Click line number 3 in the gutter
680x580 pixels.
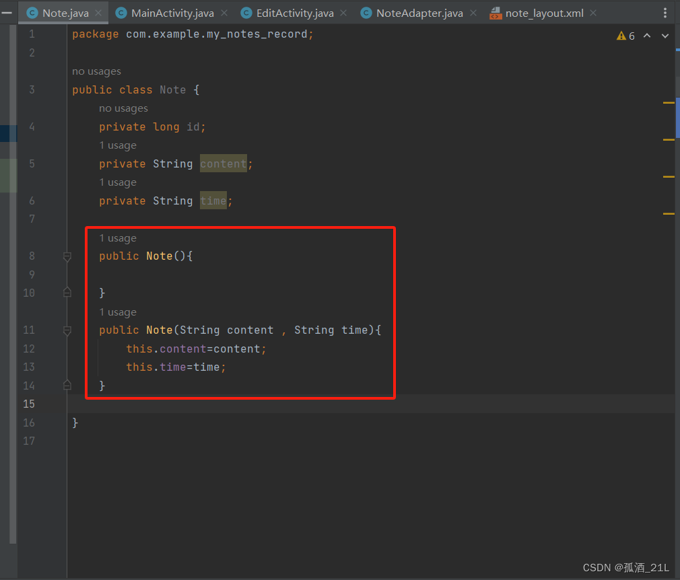32,89
